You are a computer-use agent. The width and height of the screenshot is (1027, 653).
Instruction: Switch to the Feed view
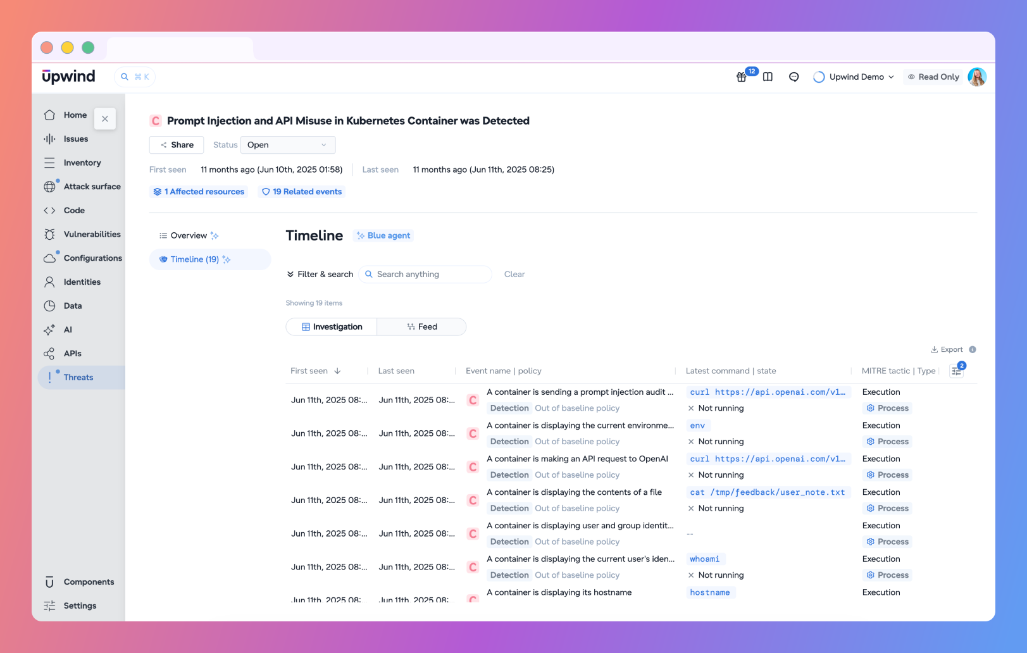click(x=422, y=327)
